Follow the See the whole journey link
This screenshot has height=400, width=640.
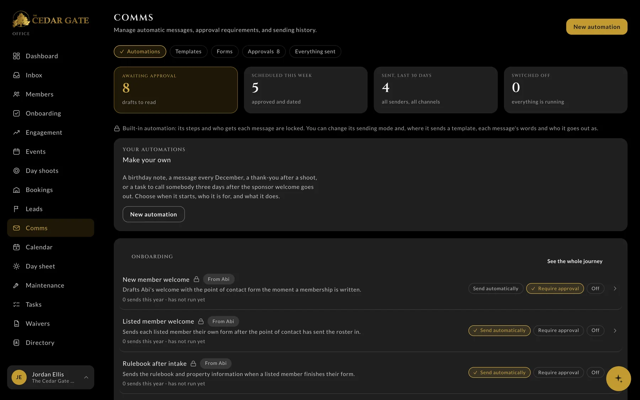click(x=575, y=261)
